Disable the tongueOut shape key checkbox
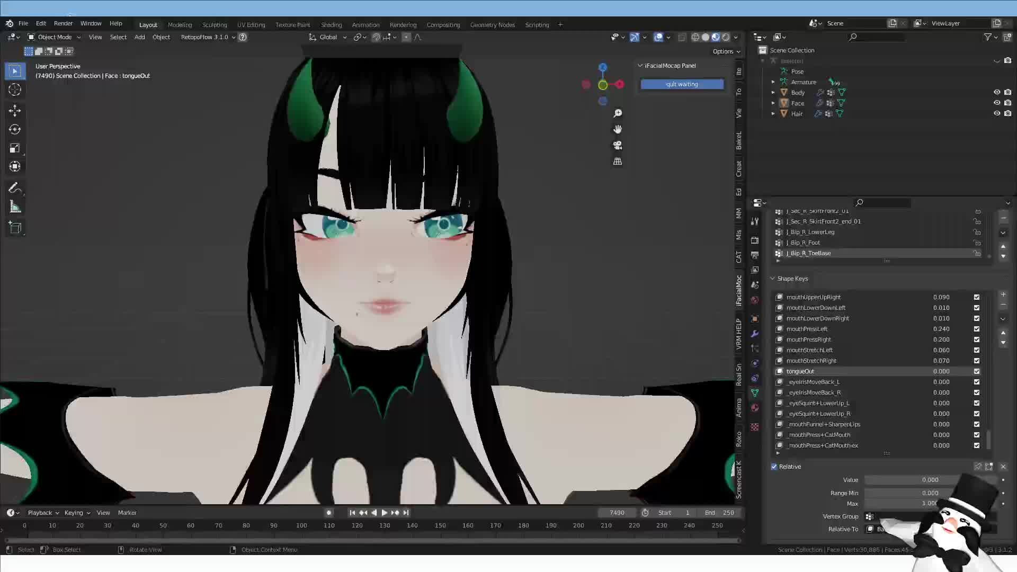Viewport: 1017px width, 572px height. (976, 371)
